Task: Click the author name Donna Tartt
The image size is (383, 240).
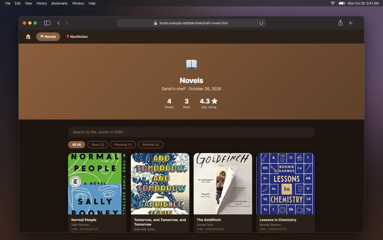Action: (x=205, y=225)
